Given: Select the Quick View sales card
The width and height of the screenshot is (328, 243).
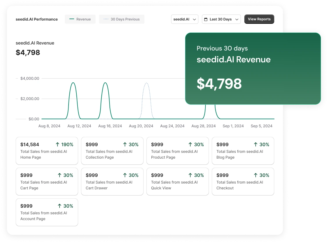Looking at the screenshot, I should pyautogui.click(x=178, y=182).
